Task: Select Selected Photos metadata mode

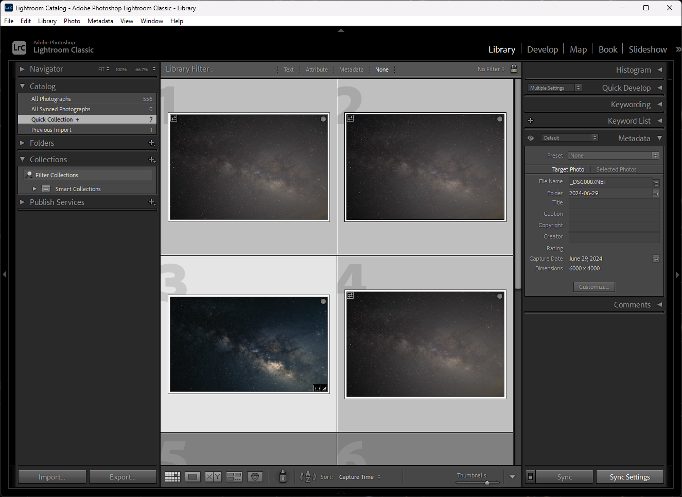Action: click(x=616, y=169)
